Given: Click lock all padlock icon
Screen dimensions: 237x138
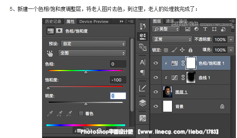Looking at the screenshot, I should [x=190, y=50].
